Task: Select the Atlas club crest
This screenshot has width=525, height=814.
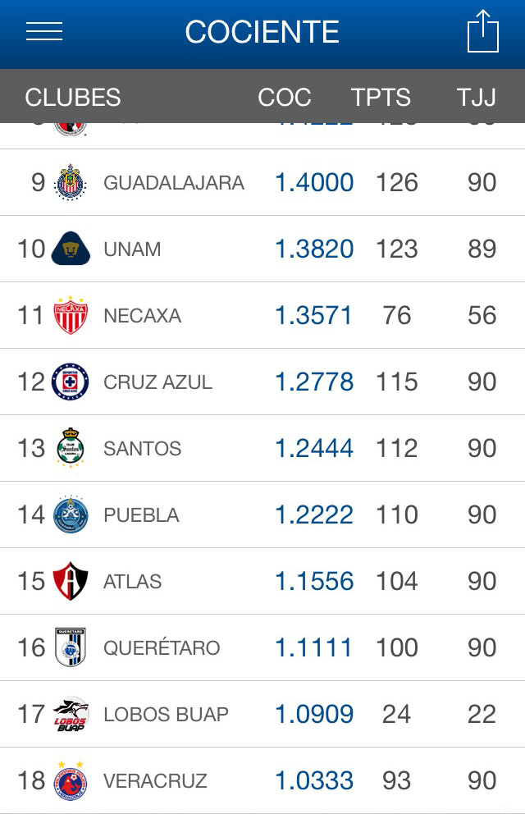Action: pos(71,581)
